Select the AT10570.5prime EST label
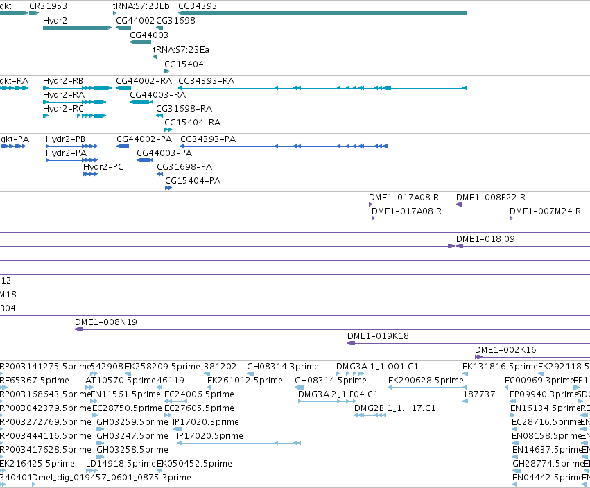 [121, 381]
